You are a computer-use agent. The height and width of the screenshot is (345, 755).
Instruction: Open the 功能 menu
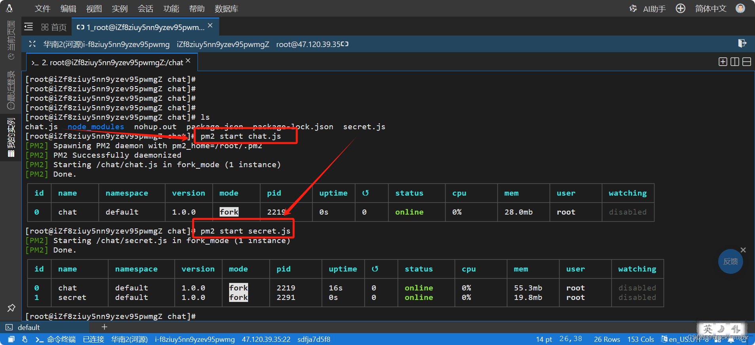[171, 9]
